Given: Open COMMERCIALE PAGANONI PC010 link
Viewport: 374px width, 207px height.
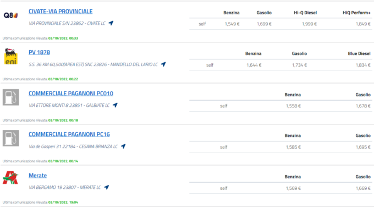Looking at the screenshot, I should tap(71, 94).
